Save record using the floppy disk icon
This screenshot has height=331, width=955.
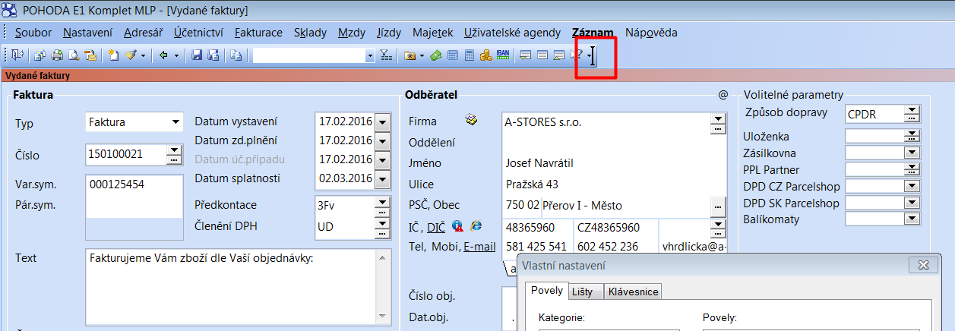[x=197, y=55]
